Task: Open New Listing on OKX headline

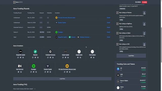Action: click(124, 44)
